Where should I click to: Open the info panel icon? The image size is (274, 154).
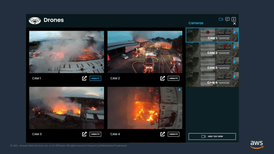pos(234,19)
